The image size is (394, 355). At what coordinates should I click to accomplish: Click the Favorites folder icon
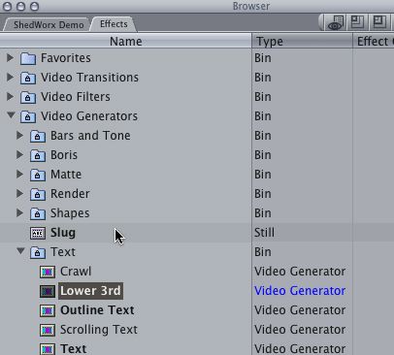(x=28, y=58)
